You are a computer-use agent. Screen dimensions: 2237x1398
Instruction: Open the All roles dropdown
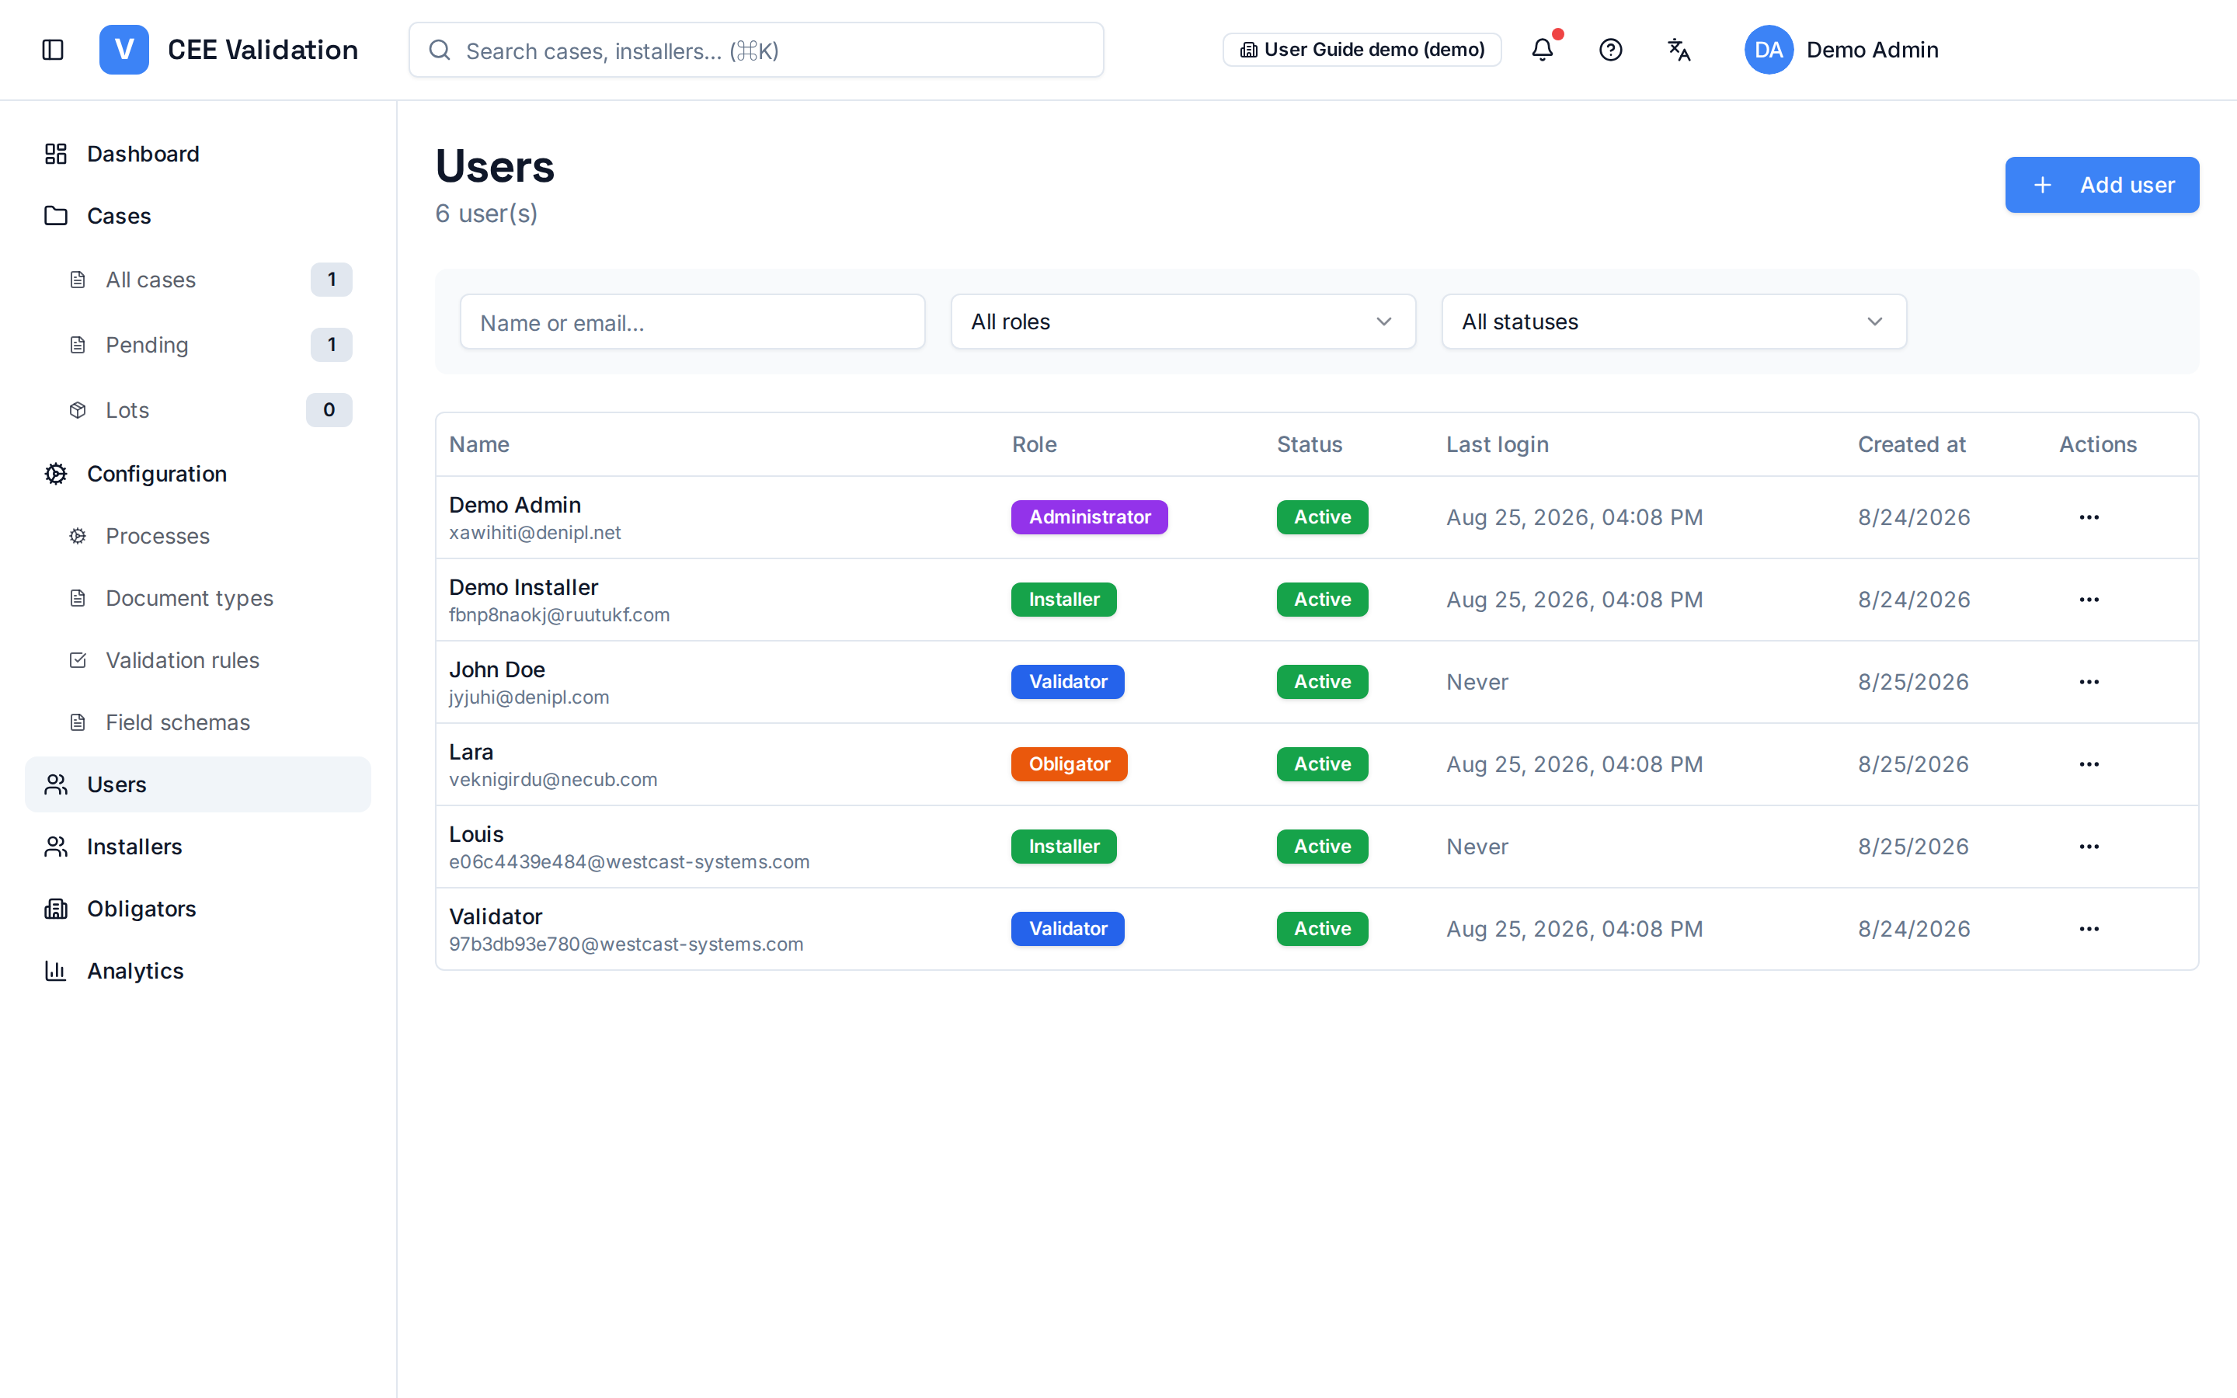coord(1183,322)
